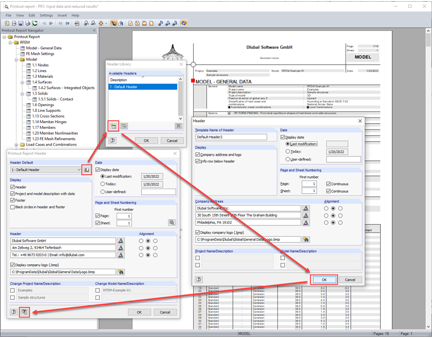
Task: Open the Header Default dropdown
Action: tap(79, 170)
